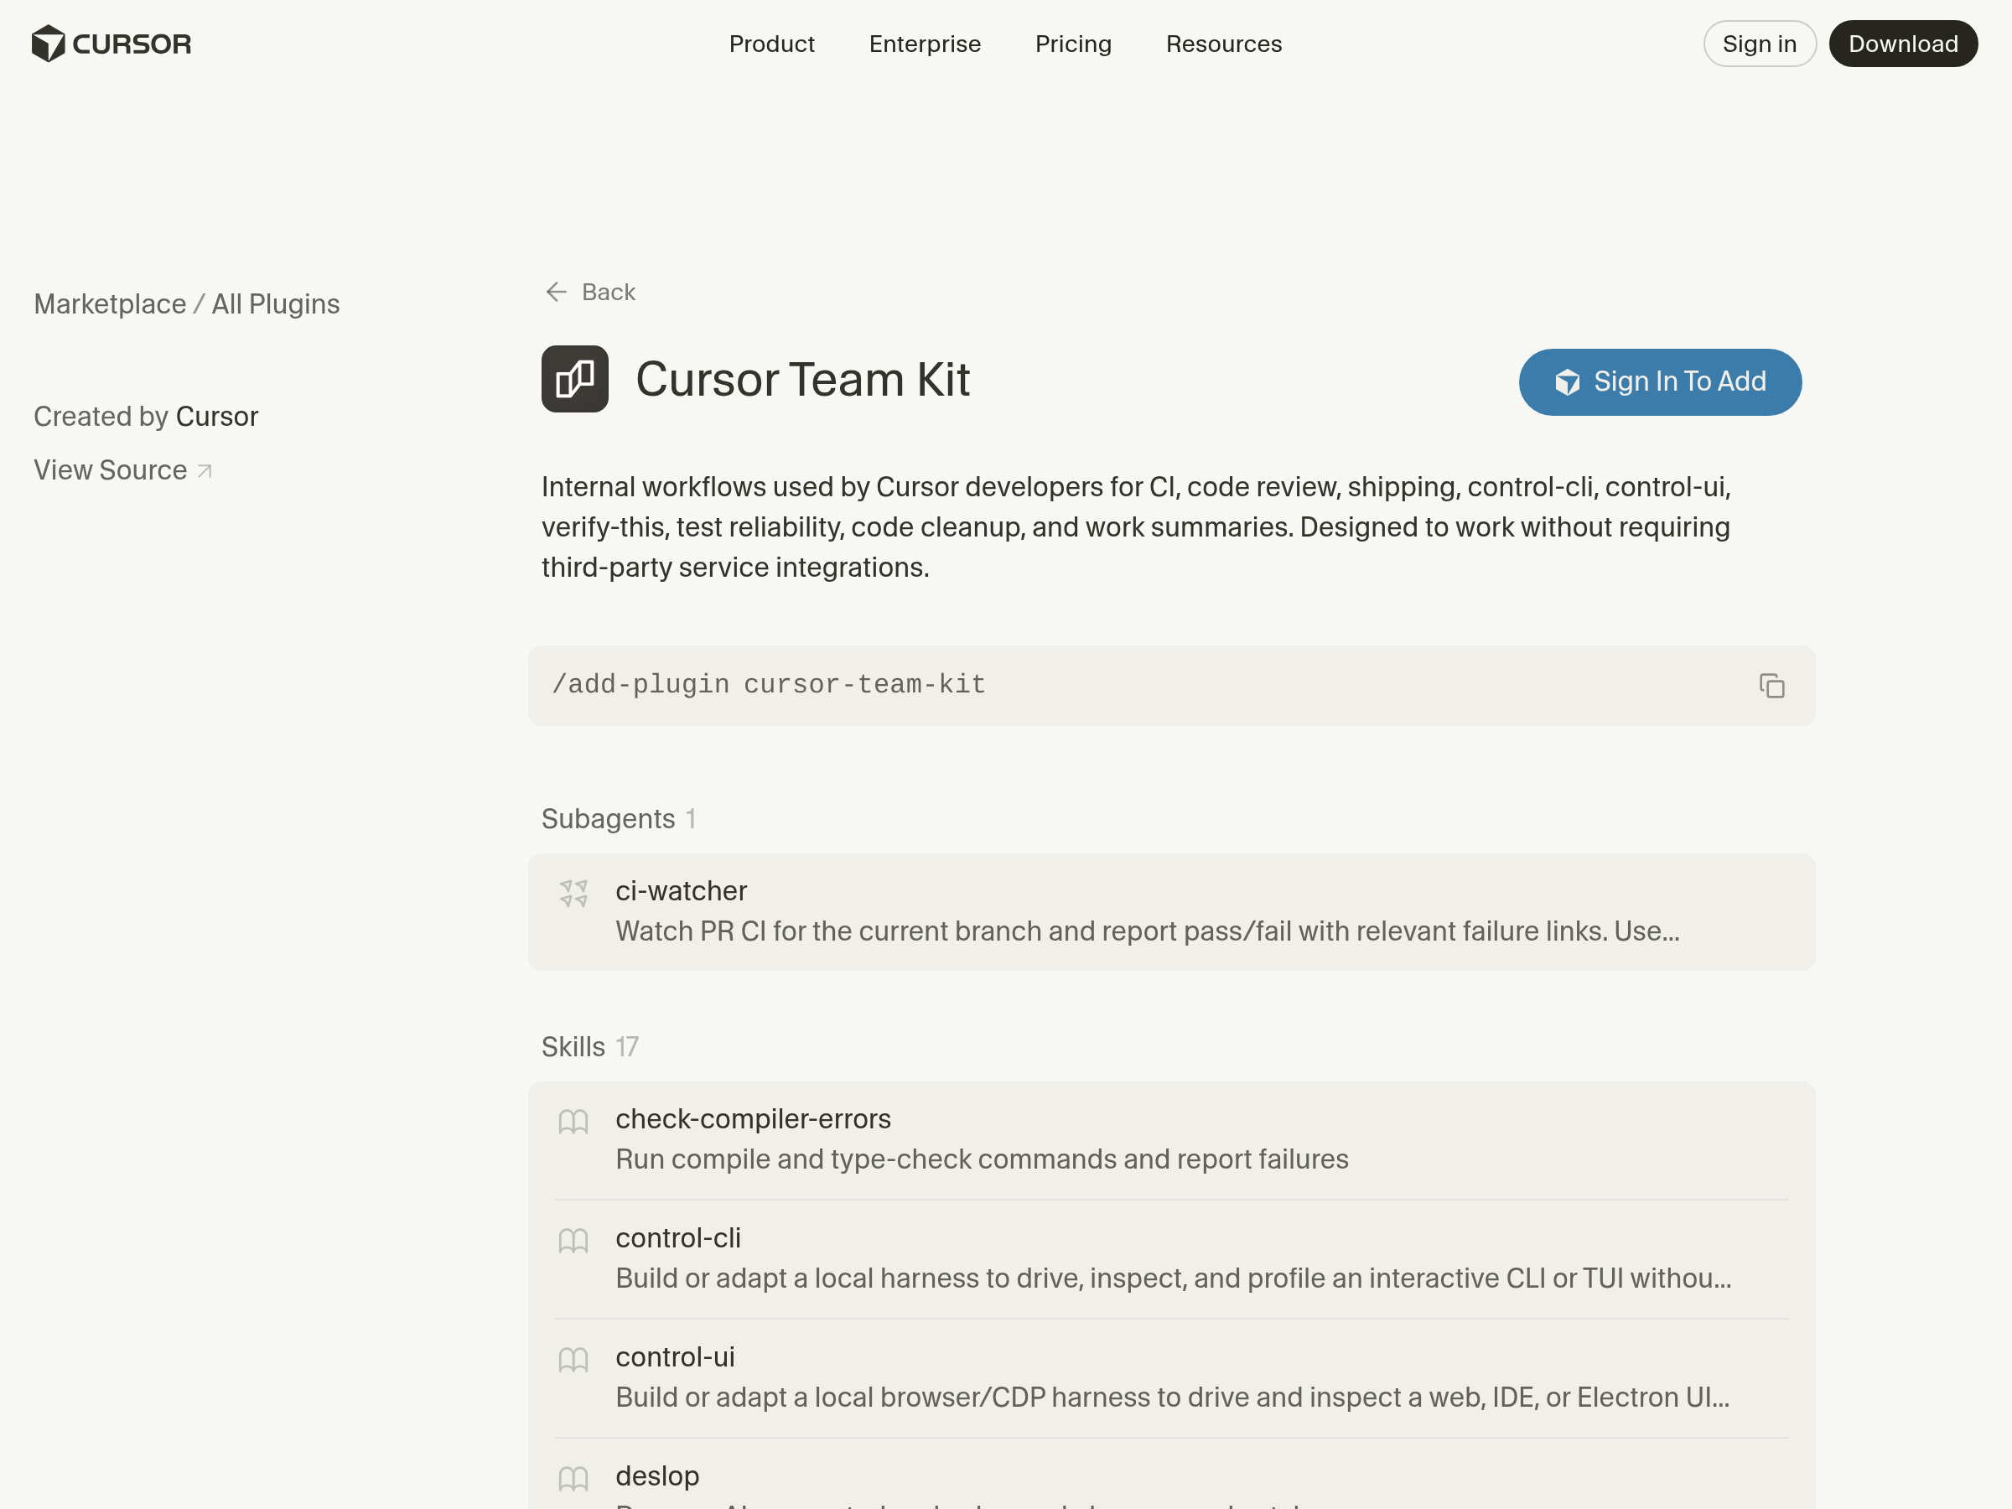This screenshot has width=2012, height=1509.
Task: Open the check-compiler-errors skill
Action: coord(1171,1139)
